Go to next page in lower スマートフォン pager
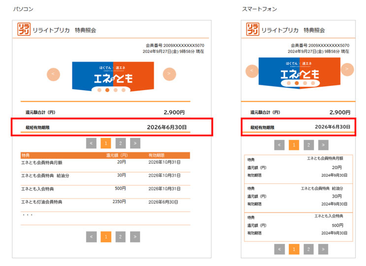Viewport: 366px width, 266px height. 323,249
